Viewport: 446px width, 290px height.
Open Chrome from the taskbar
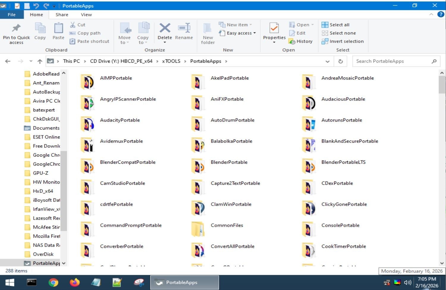[53, 282]
